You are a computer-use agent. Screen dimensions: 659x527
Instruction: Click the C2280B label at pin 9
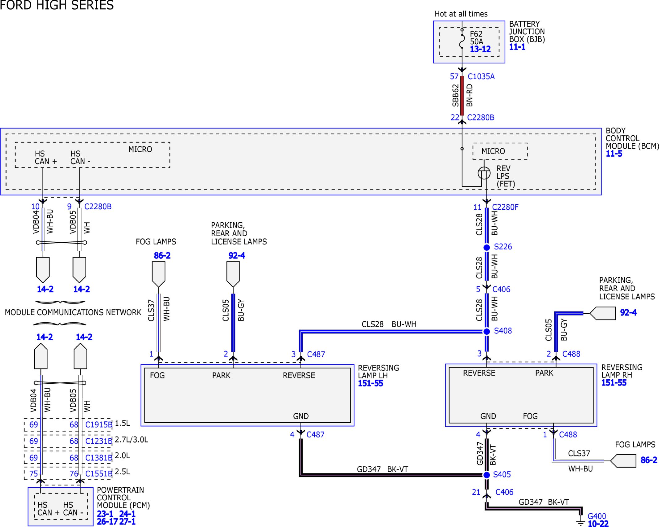coord(98,207)
